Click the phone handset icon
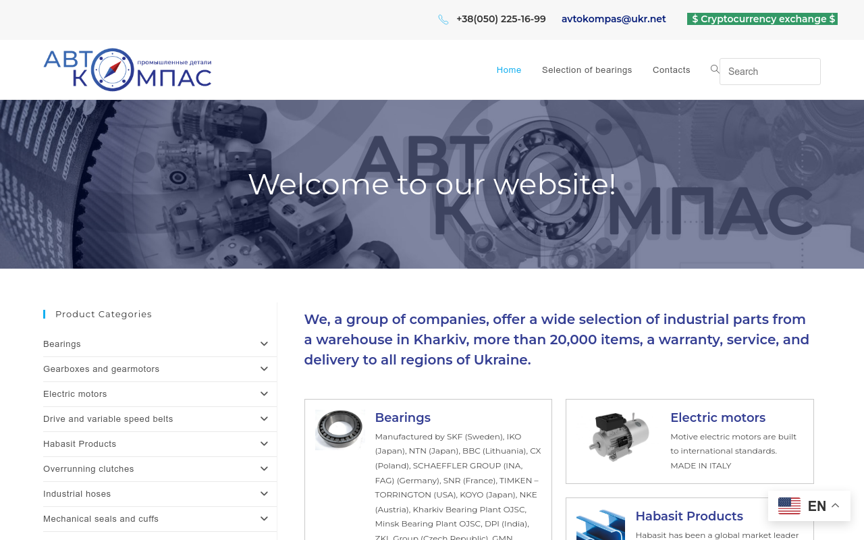This screenshot has width=864, height=540. [x=443, y=20]
